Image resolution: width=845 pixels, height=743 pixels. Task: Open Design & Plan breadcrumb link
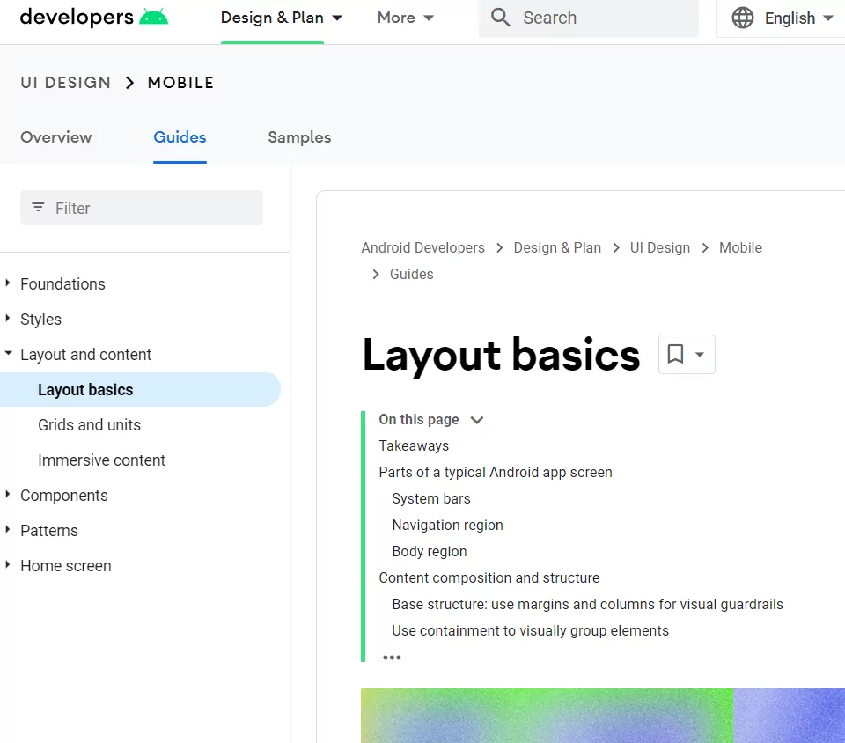pos(557,248)
